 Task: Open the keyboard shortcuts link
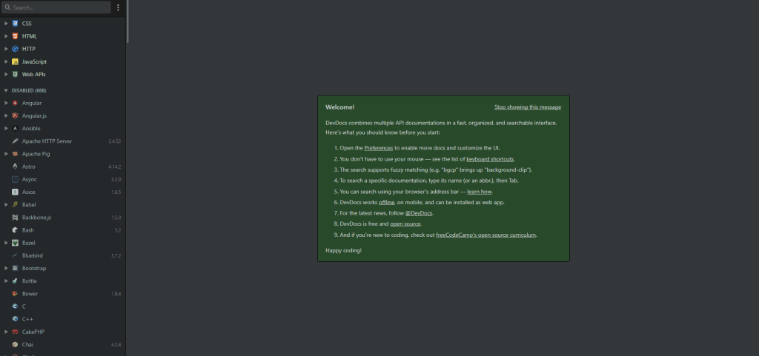point(490,159)
